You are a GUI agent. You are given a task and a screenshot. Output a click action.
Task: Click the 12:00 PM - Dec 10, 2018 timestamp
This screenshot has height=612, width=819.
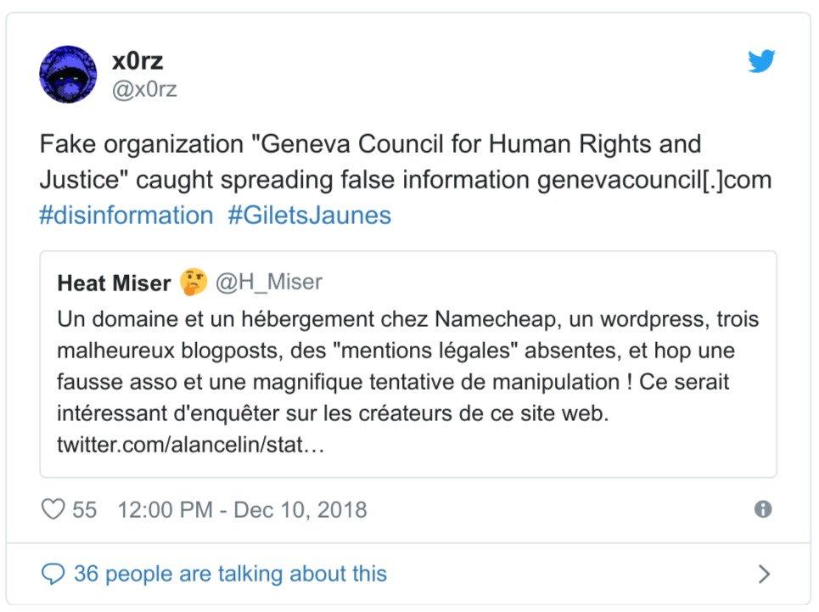(242, 509)
